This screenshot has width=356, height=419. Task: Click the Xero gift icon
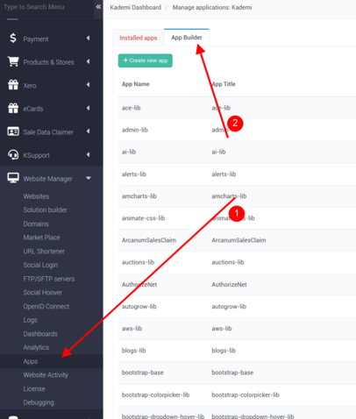click(x=13, y=85)
